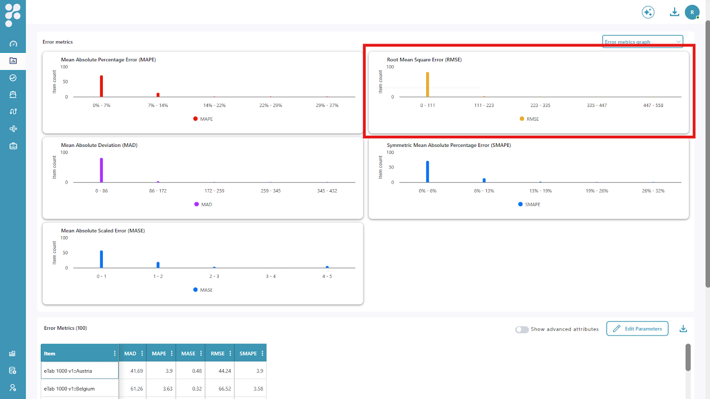Screen dimensions: 710x399
Task: Click the Error Metrics table scrollbar
Action: click(688, 357)
